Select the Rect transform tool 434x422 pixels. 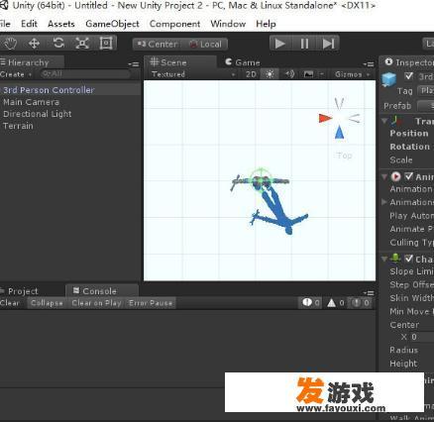click(106, 44)
